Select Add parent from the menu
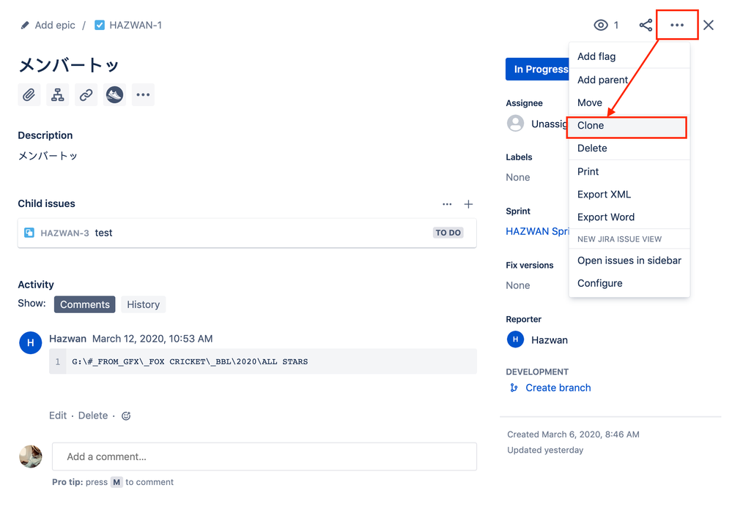This screenshot has width=732, height=515. click(x=629, y=80)
